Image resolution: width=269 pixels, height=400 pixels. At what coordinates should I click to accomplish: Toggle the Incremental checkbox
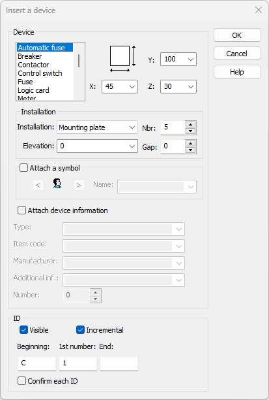click(80, 330)
